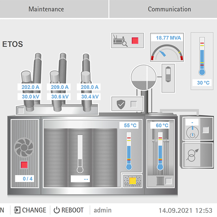Click the yellow dissolved gas indicator square
Screen dimensions: 217x217
(x=133, y=181)
